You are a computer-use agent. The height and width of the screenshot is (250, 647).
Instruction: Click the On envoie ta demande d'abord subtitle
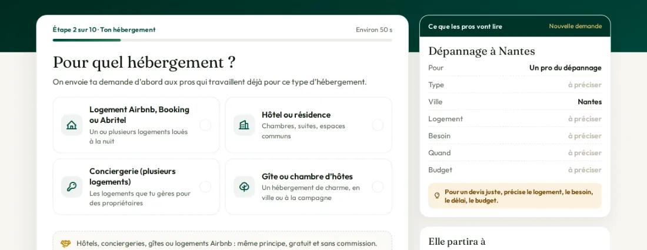(209, 82)
